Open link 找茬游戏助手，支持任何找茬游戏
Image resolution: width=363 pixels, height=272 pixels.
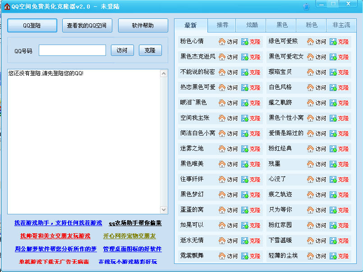point(58,223)
